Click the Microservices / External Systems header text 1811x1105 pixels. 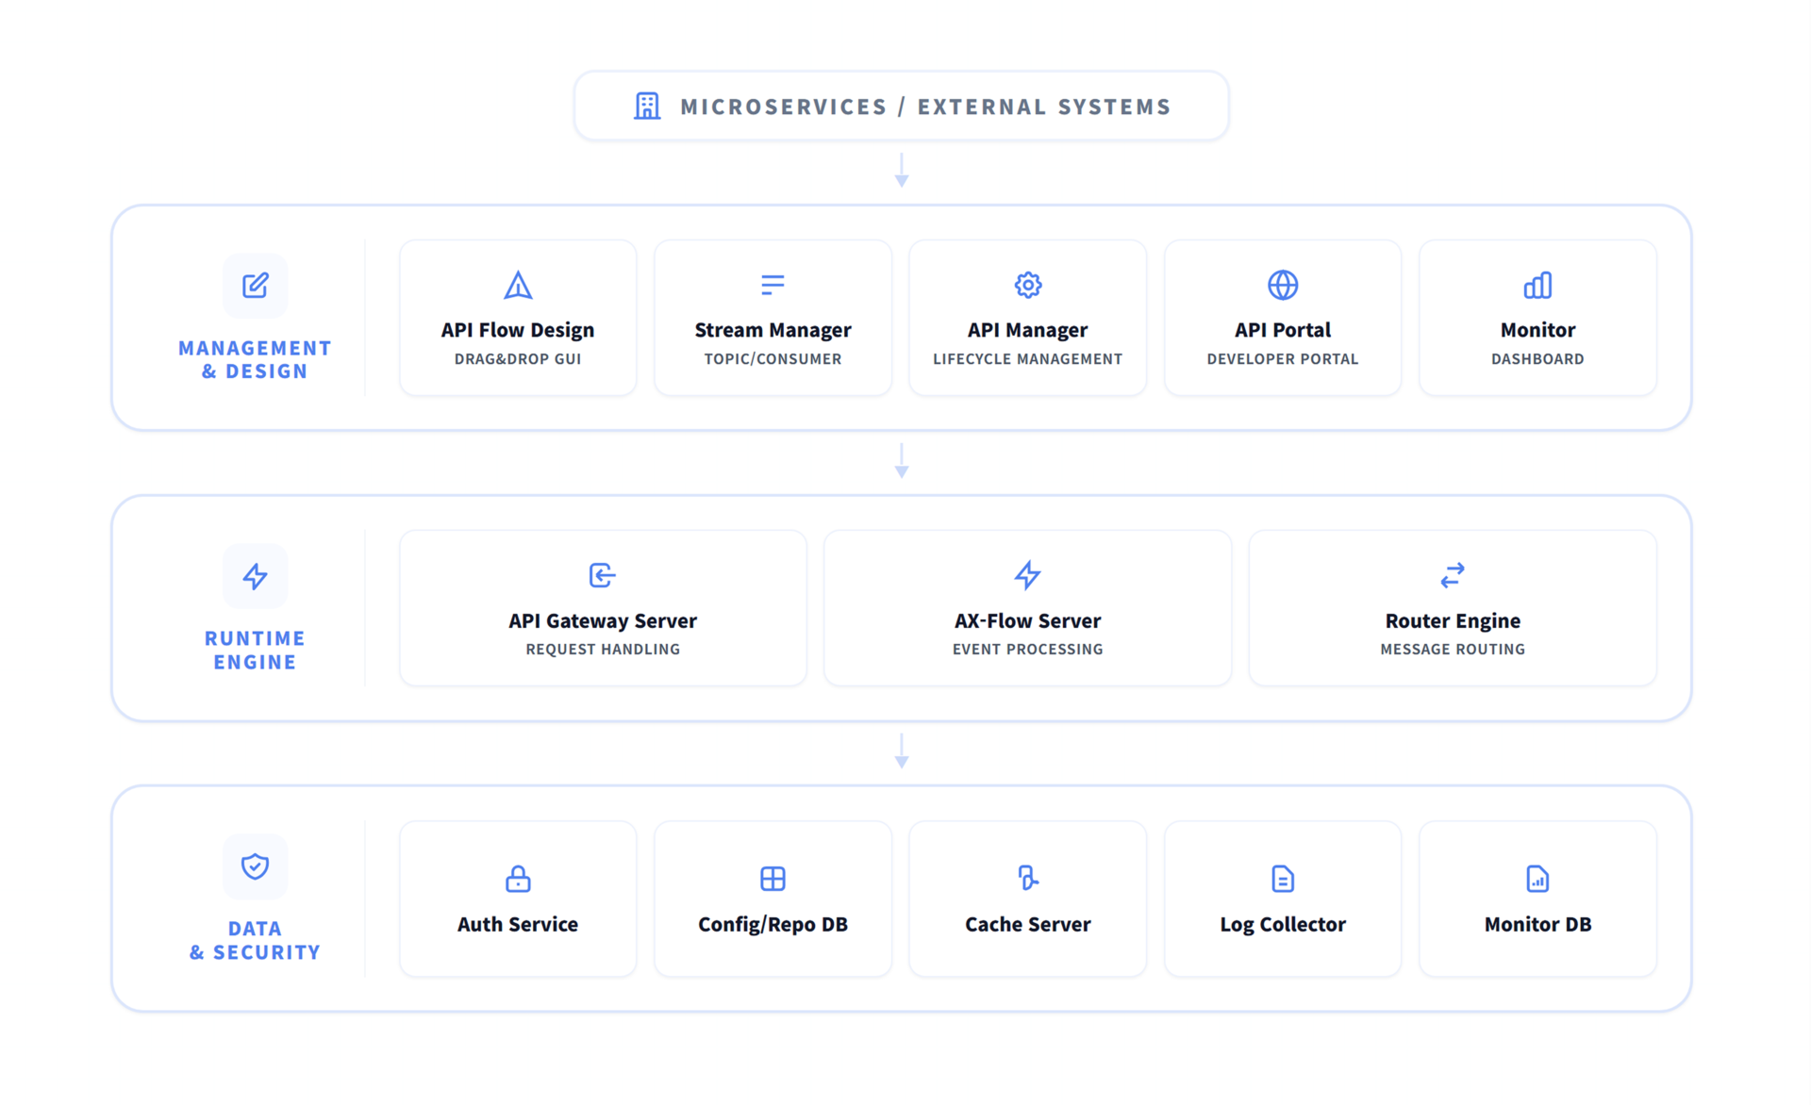coord(925,107)
